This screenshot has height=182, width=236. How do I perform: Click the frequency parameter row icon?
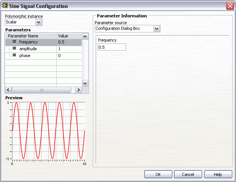14,42
